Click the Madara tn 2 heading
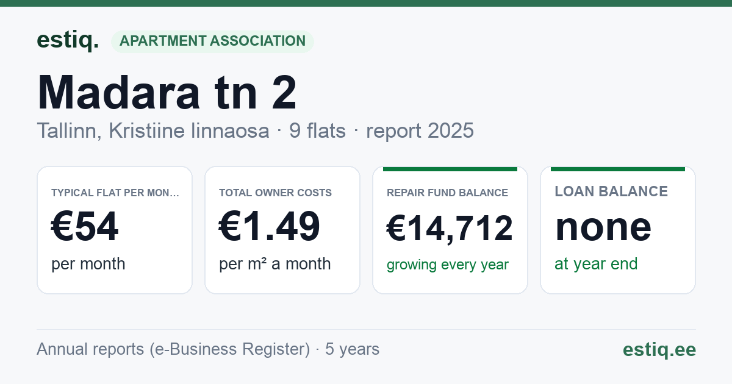 pos(167,93)
